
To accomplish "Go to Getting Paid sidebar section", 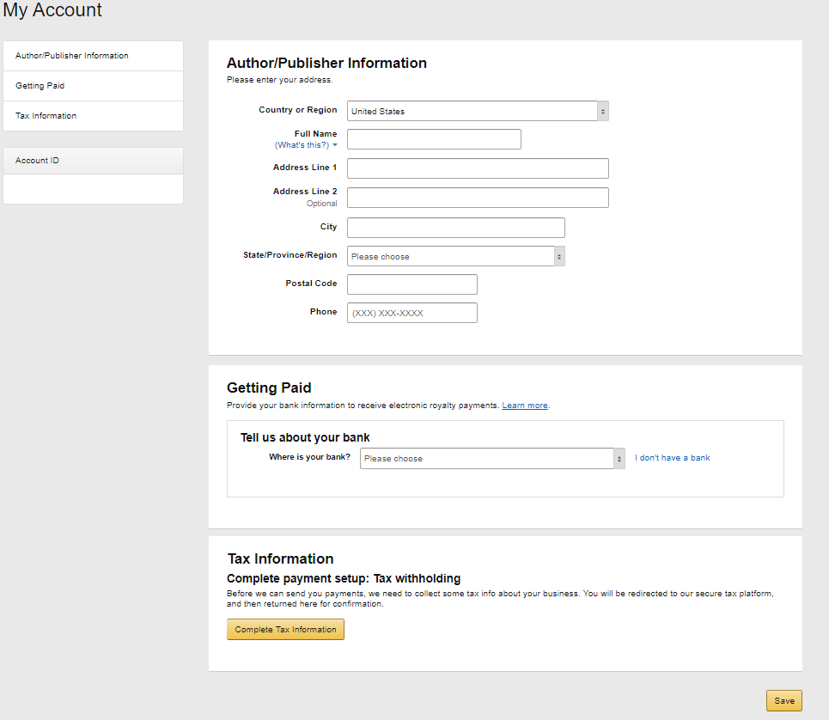I will tap(40, 86).
